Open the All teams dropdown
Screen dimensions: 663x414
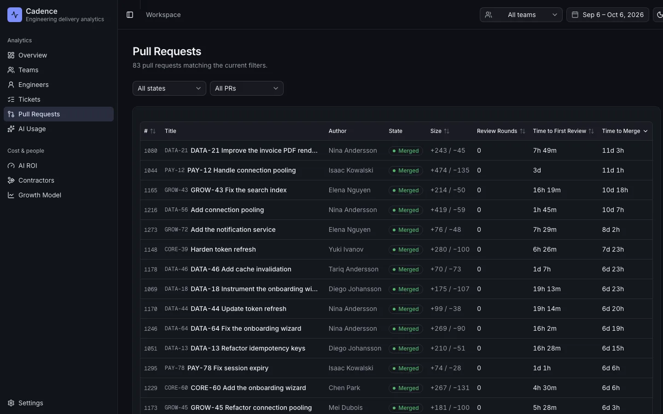tap(521, 15)
